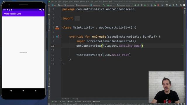The height and width of the screenshot is (105, 187).
Task: Click hello_text in findViewById line
Action: (120, 55)
